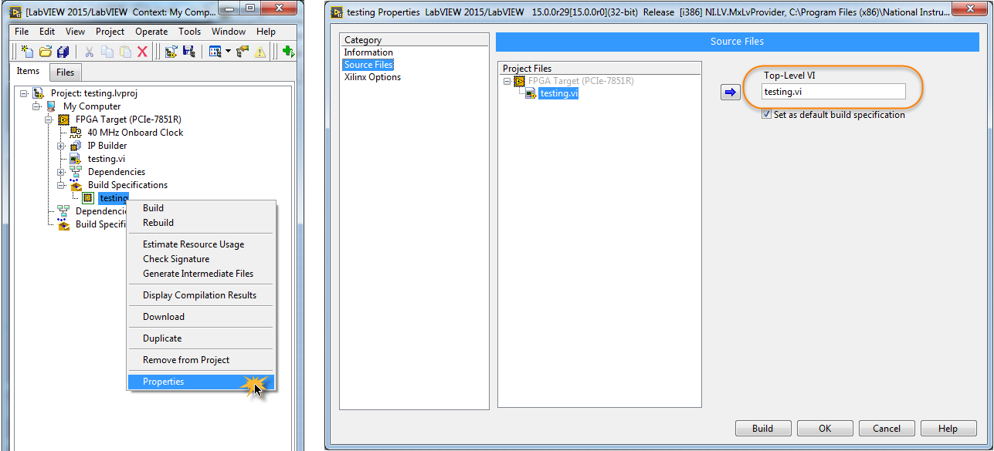Expand the IP Builder tree node

tap(61, 146)
